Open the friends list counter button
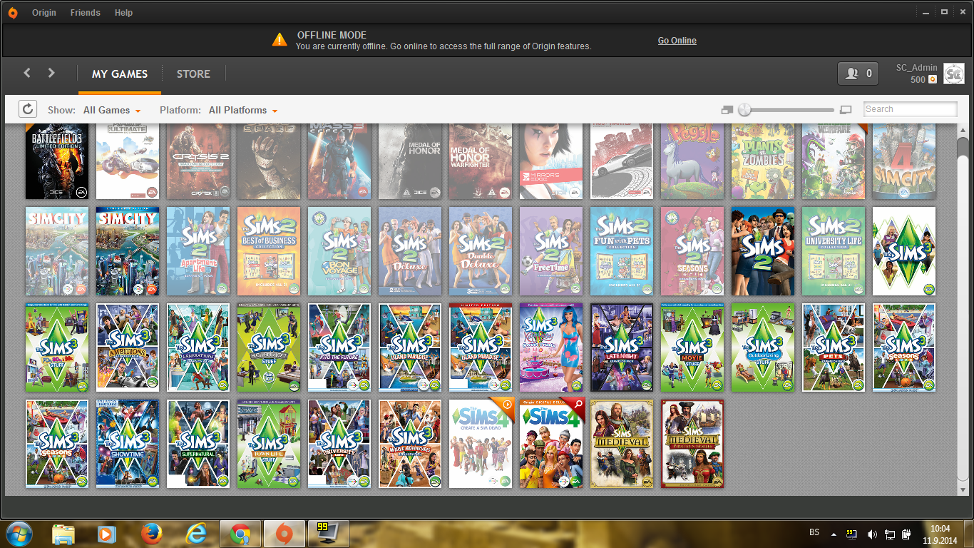Image resolution: width=974 pixels, height=548 pixels. pos(858,73)
